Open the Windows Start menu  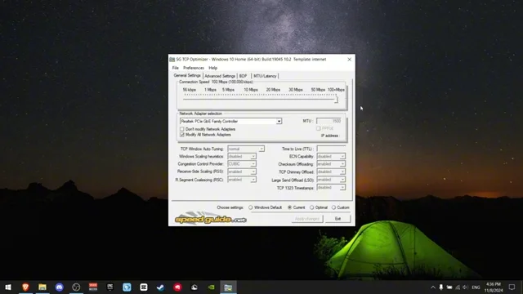(x=8, y=287)
